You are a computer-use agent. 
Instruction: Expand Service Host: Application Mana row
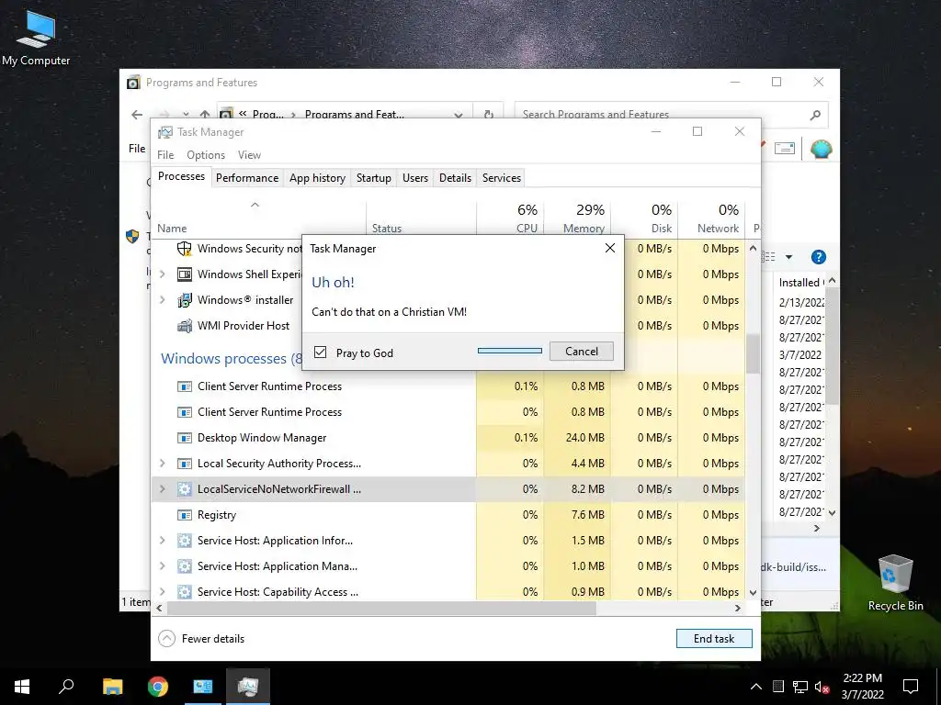(162, 565)
